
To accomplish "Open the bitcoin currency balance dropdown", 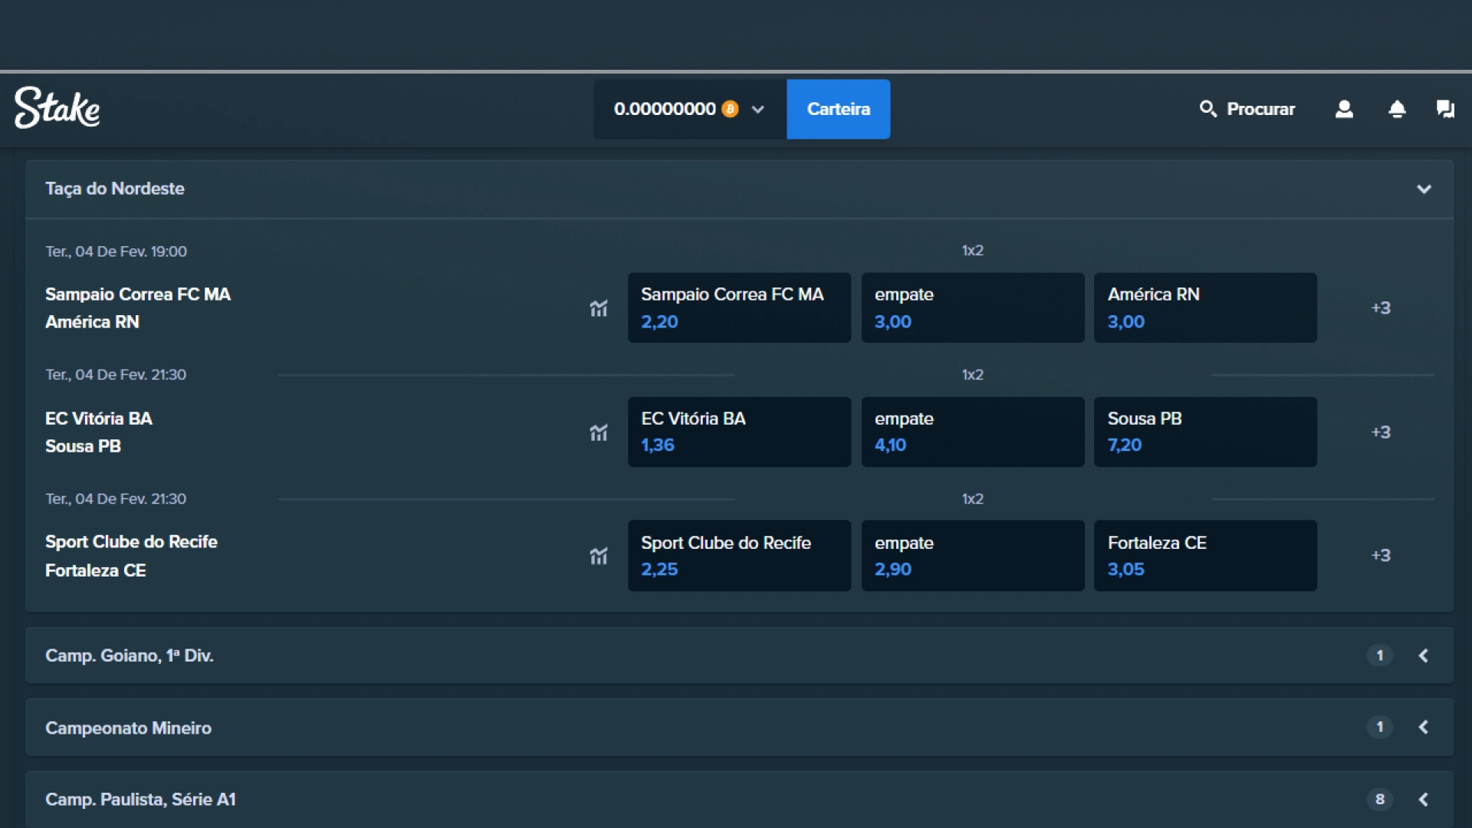I will click(689, 109).
